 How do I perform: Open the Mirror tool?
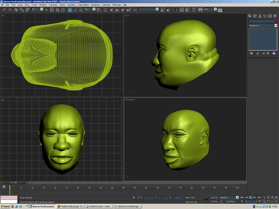point(163,10)
